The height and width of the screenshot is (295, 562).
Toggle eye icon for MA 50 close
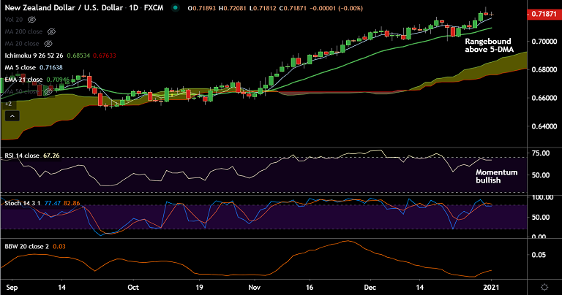(x=48, y=91)
